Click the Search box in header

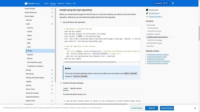click(x=161, y=3)
